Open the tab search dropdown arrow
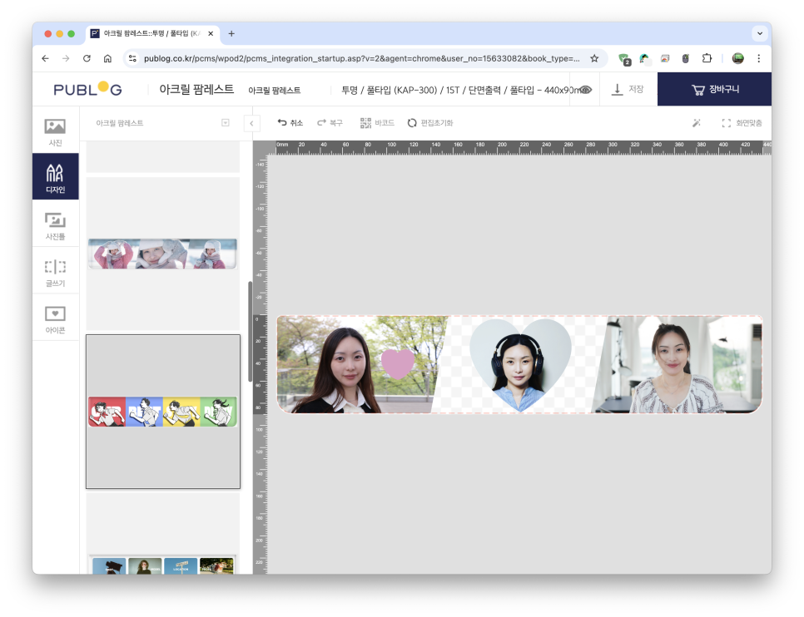 point(760,33)
